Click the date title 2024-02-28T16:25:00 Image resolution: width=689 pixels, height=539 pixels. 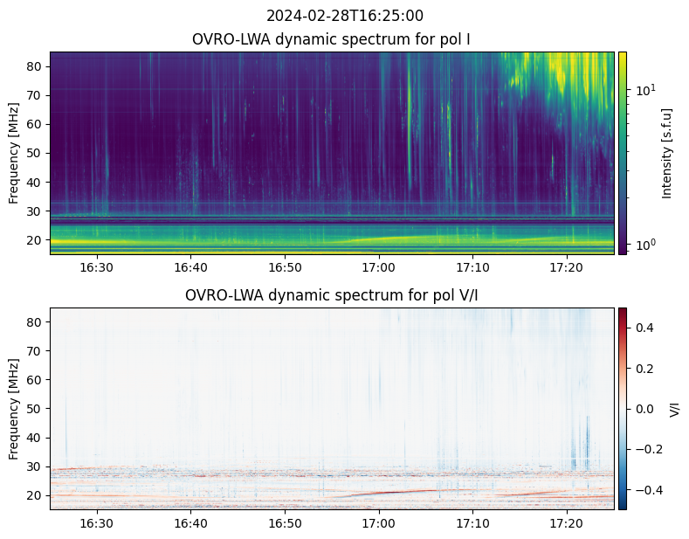click(x=344, y=16)
